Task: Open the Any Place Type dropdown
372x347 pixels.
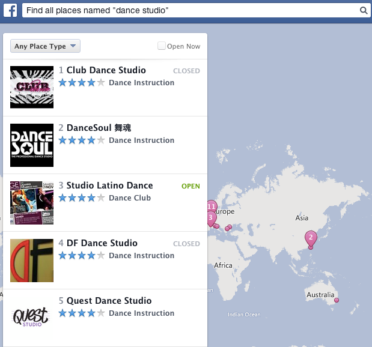Action: [45, 46]
